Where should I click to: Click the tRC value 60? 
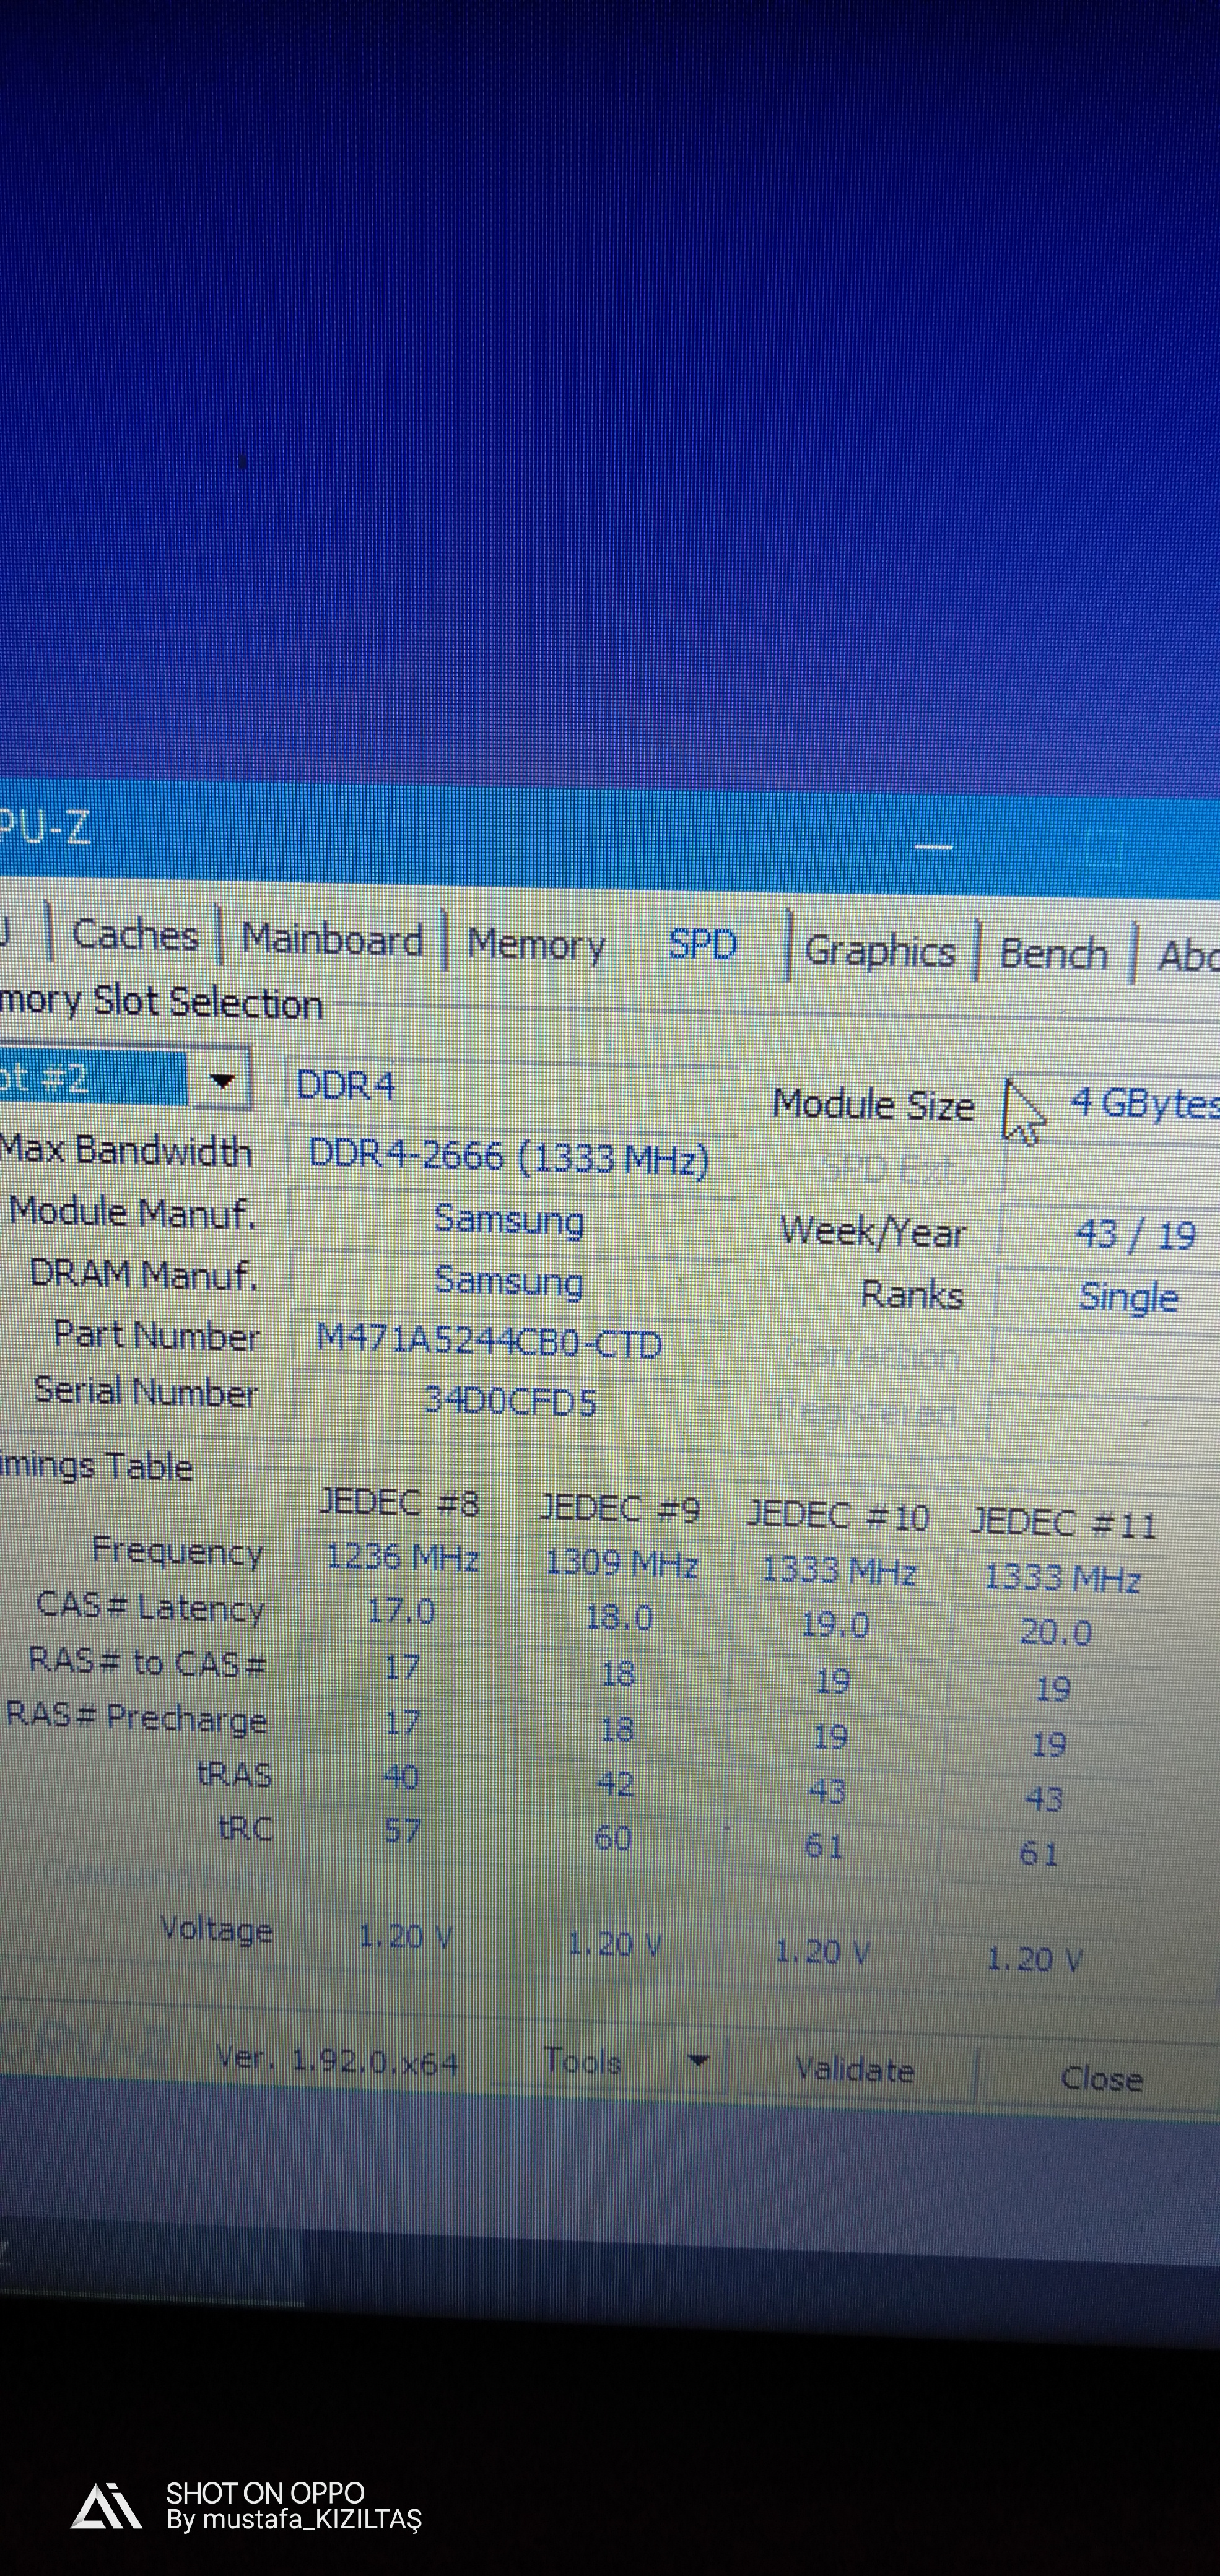pyautogui.click(x=613, y=1837)
